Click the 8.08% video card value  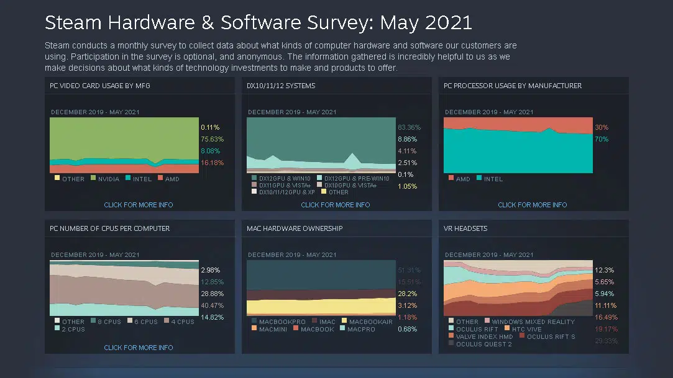pos(210,151)
